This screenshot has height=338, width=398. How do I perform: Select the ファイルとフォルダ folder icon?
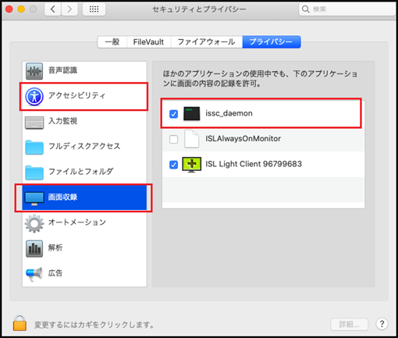tap(34, 173)
